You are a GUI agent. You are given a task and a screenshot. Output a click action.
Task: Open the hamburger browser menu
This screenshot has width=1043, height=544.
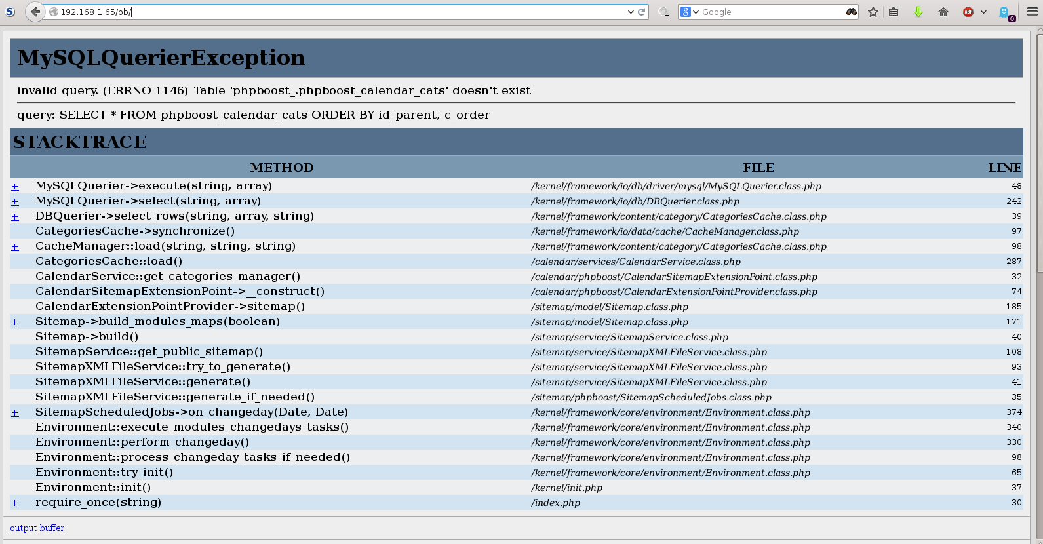coord(1032,12)
